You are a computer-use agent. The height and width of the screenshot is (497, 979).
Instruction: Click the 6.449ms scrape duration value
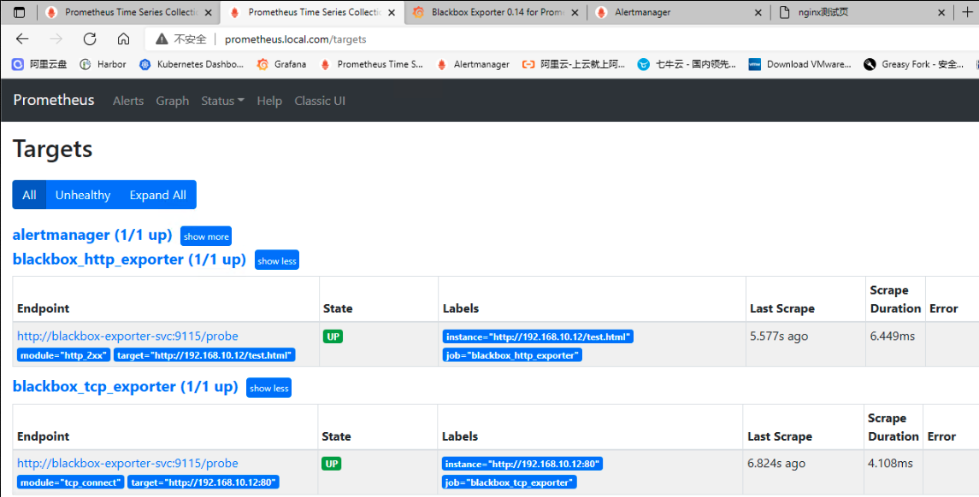tap(892, 336)
